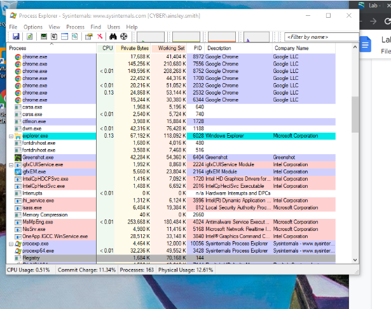Click the CPU usage mini graph
The image size is (391, 309).
click(x=151, y=37)
